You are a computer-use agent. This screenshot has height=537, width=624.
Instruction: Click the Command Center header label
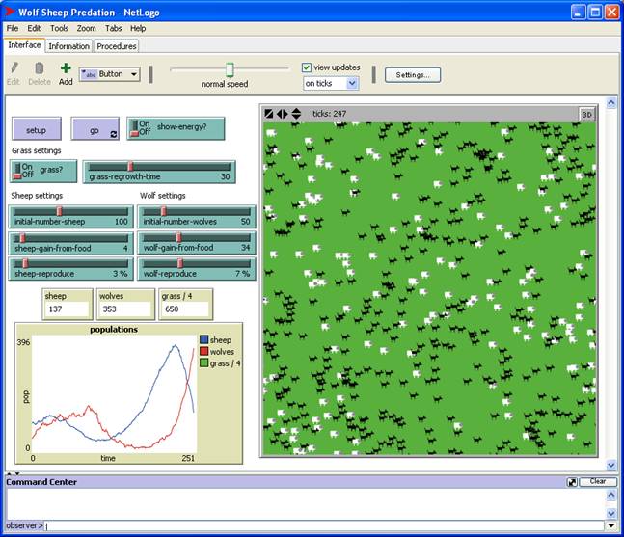[x=41, y=482]
